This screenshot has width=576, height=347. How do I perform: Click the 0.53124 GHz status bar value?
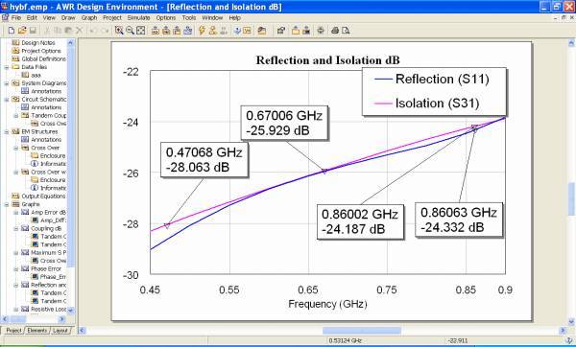tap(345, 340)
